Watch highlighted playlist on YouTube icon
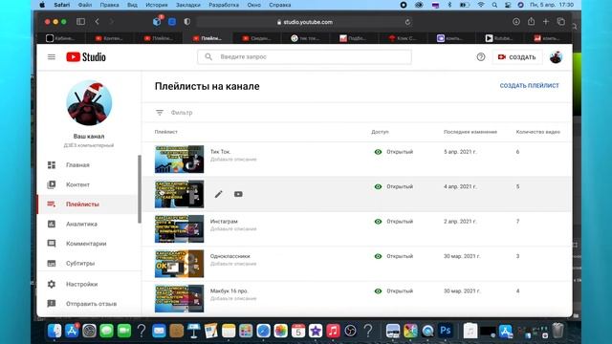This screenshot has width=612, height=344. click(x=238, y=194)
